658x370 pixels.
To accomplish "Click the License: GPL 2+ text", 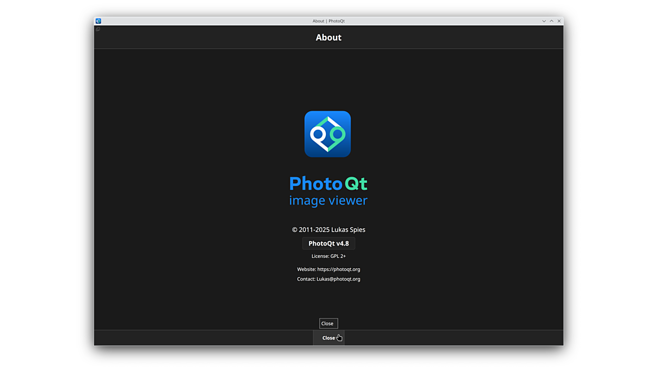I will (x=328, y=256).
